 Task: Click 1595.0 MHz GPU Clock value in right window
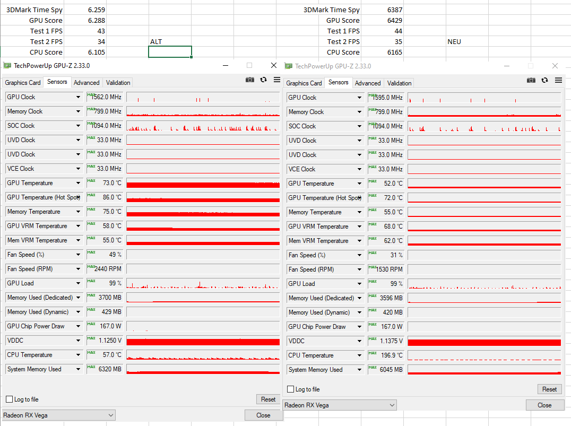(x=386, y=98)
